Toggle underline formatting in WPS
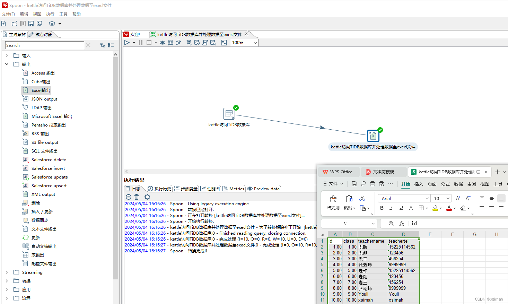Image resolution: width=508 pixels, height=304 pixels. pyautogui.click(x=401, y=208)
